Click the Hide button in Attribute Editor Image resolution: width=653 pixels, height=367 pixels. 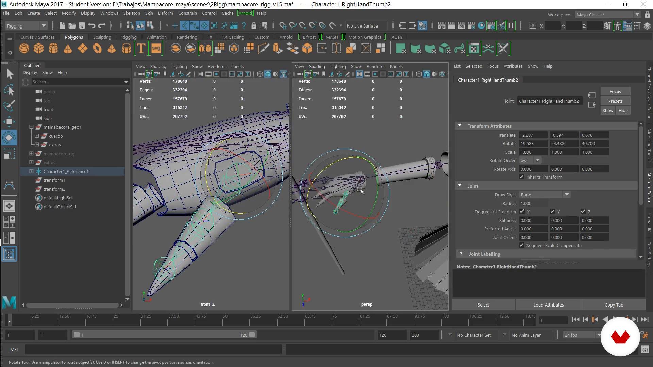[623, 110]
